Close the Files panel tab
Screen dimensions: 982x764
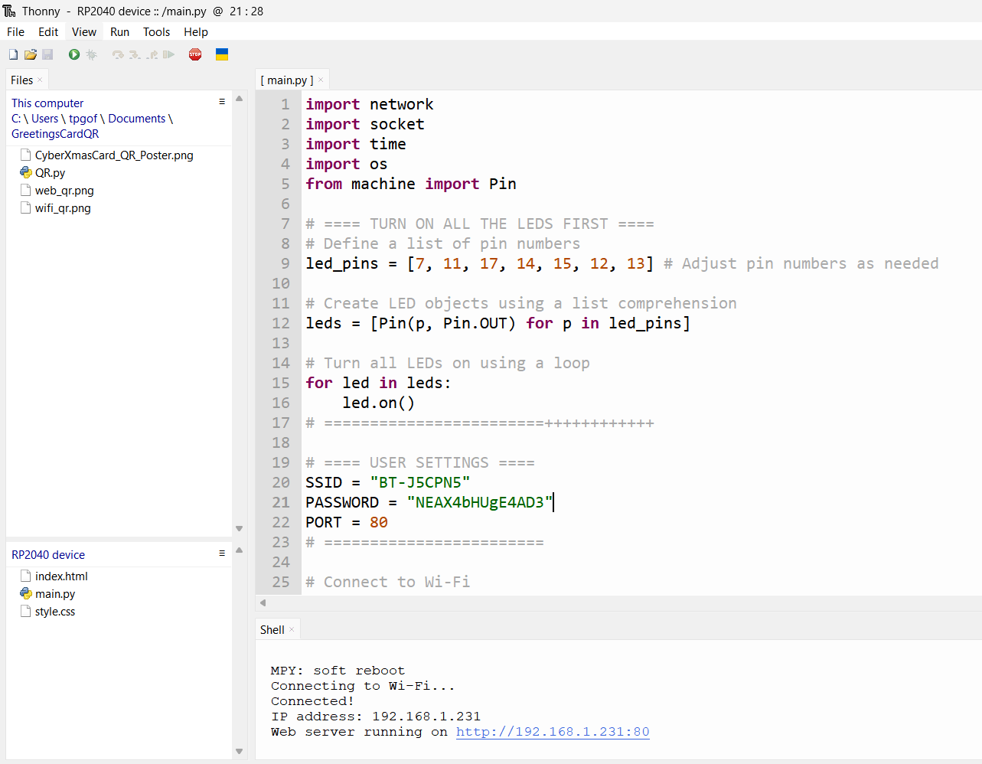click(40, 80)
